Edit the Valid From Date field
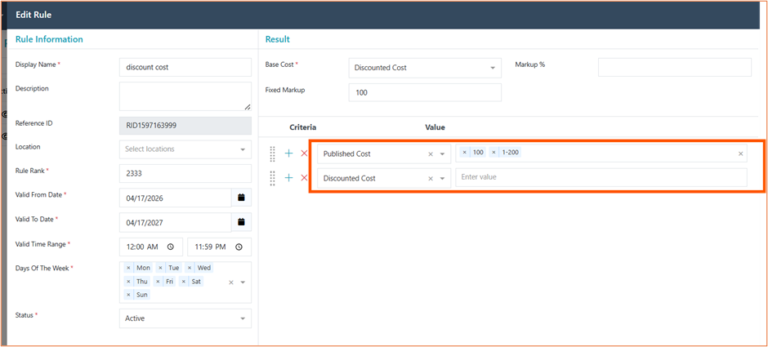Viewport: 768px width, 347px height. pos(176,198)
